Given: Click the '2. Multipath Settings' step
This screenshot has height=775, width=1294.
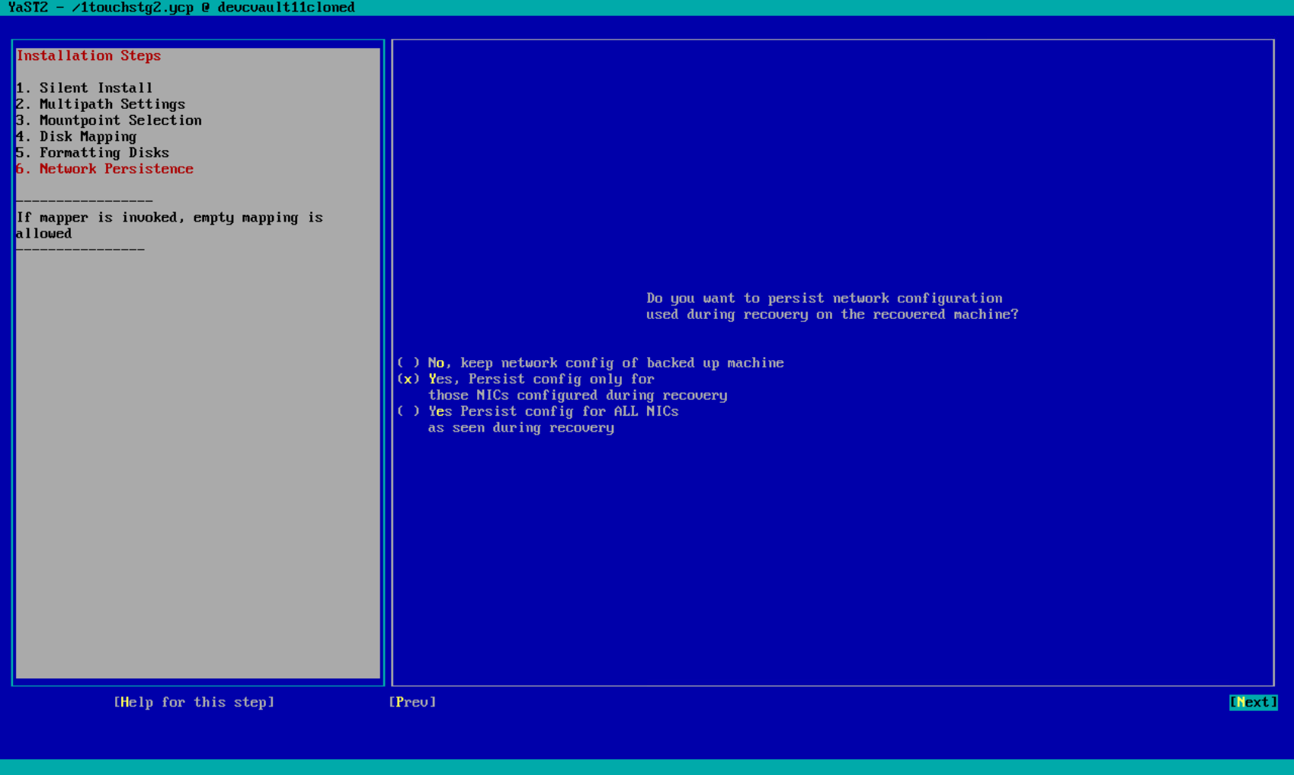Looking at the screenshot, I should (101, 104).
